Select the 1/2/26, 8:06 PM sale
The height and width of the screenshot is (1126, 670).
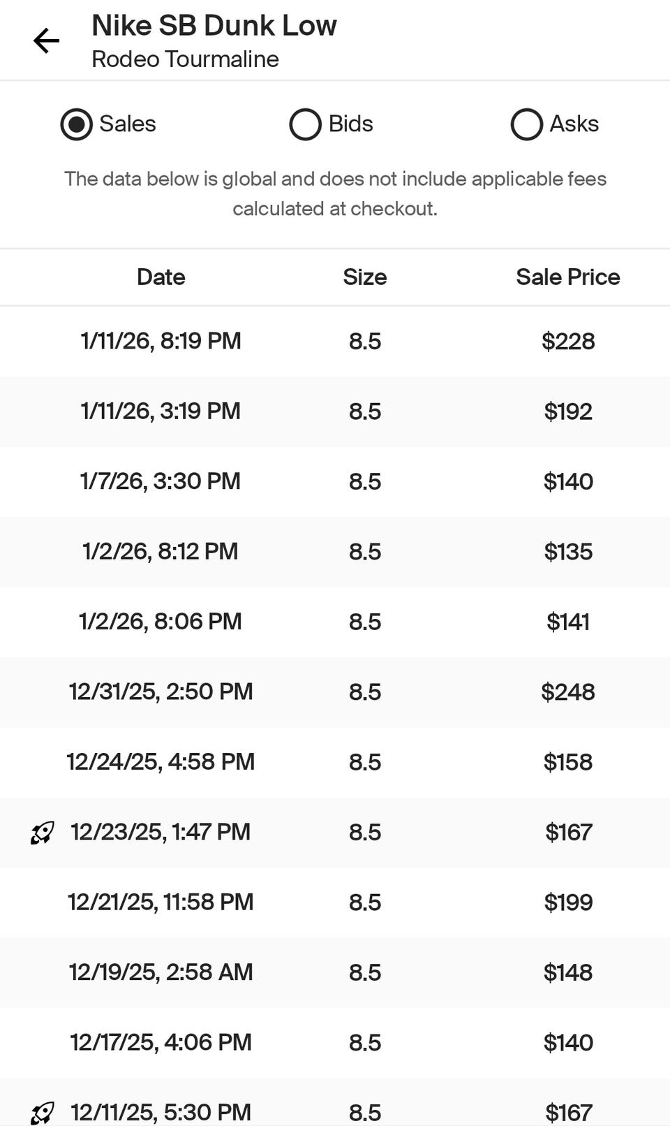click(x=161, y=622)
